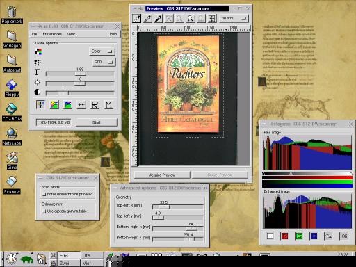Toggle the intensity I channel in Histogram

coord(270,236)
